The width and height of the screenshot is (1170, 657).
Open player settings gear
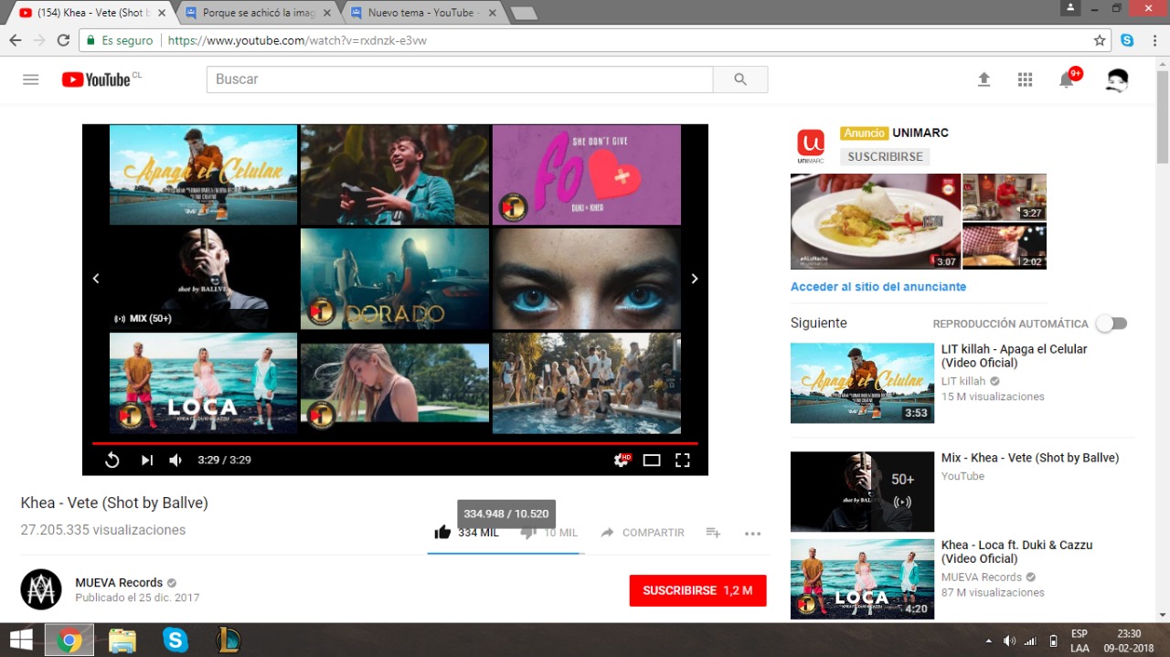(x=622, y=460)
